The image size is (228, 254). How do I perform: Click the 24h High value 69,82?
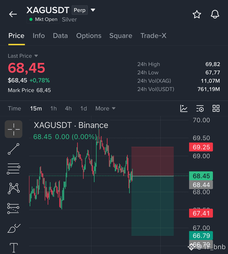213,64
